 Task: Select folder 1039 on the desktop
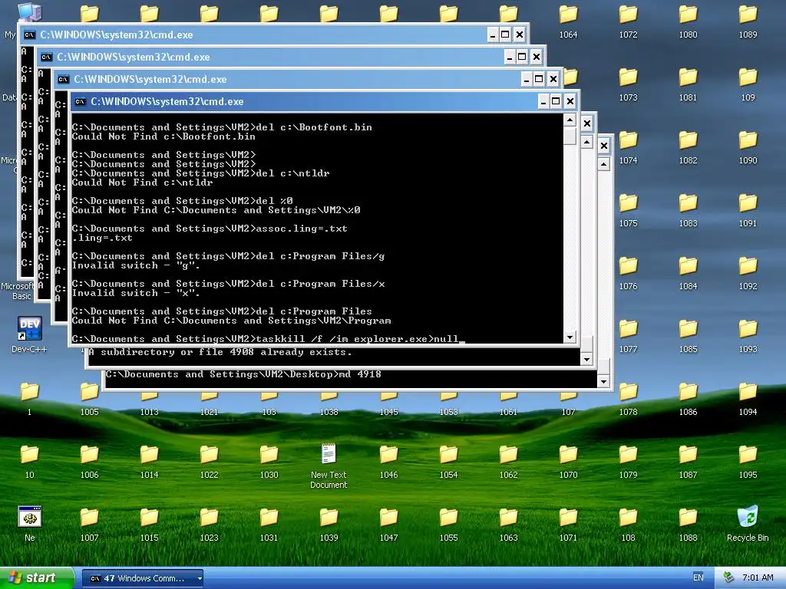click(329, 524)
